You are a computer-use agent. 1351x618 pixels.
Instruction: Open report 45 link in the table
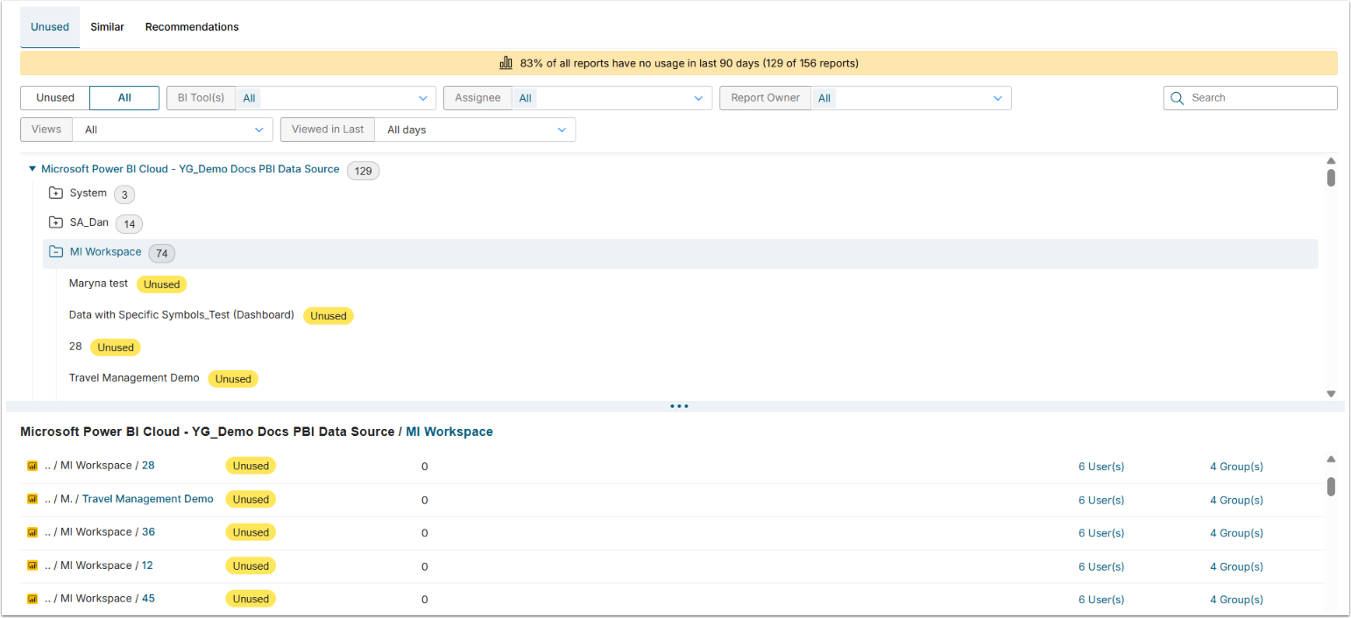pyautogui.click(x=148, y=599)
